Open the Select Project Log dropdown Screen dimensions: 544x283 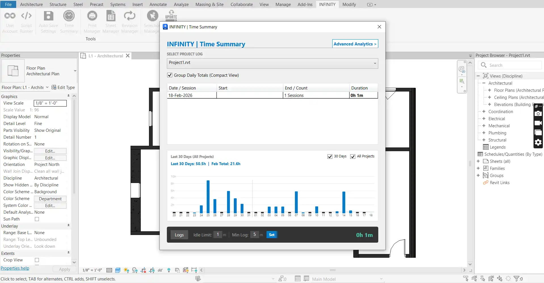tap(272, 63)
